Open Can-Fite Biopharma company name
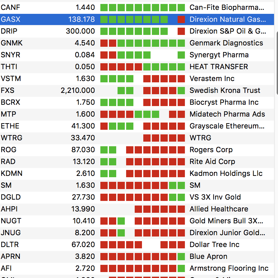 pos(227,8)
